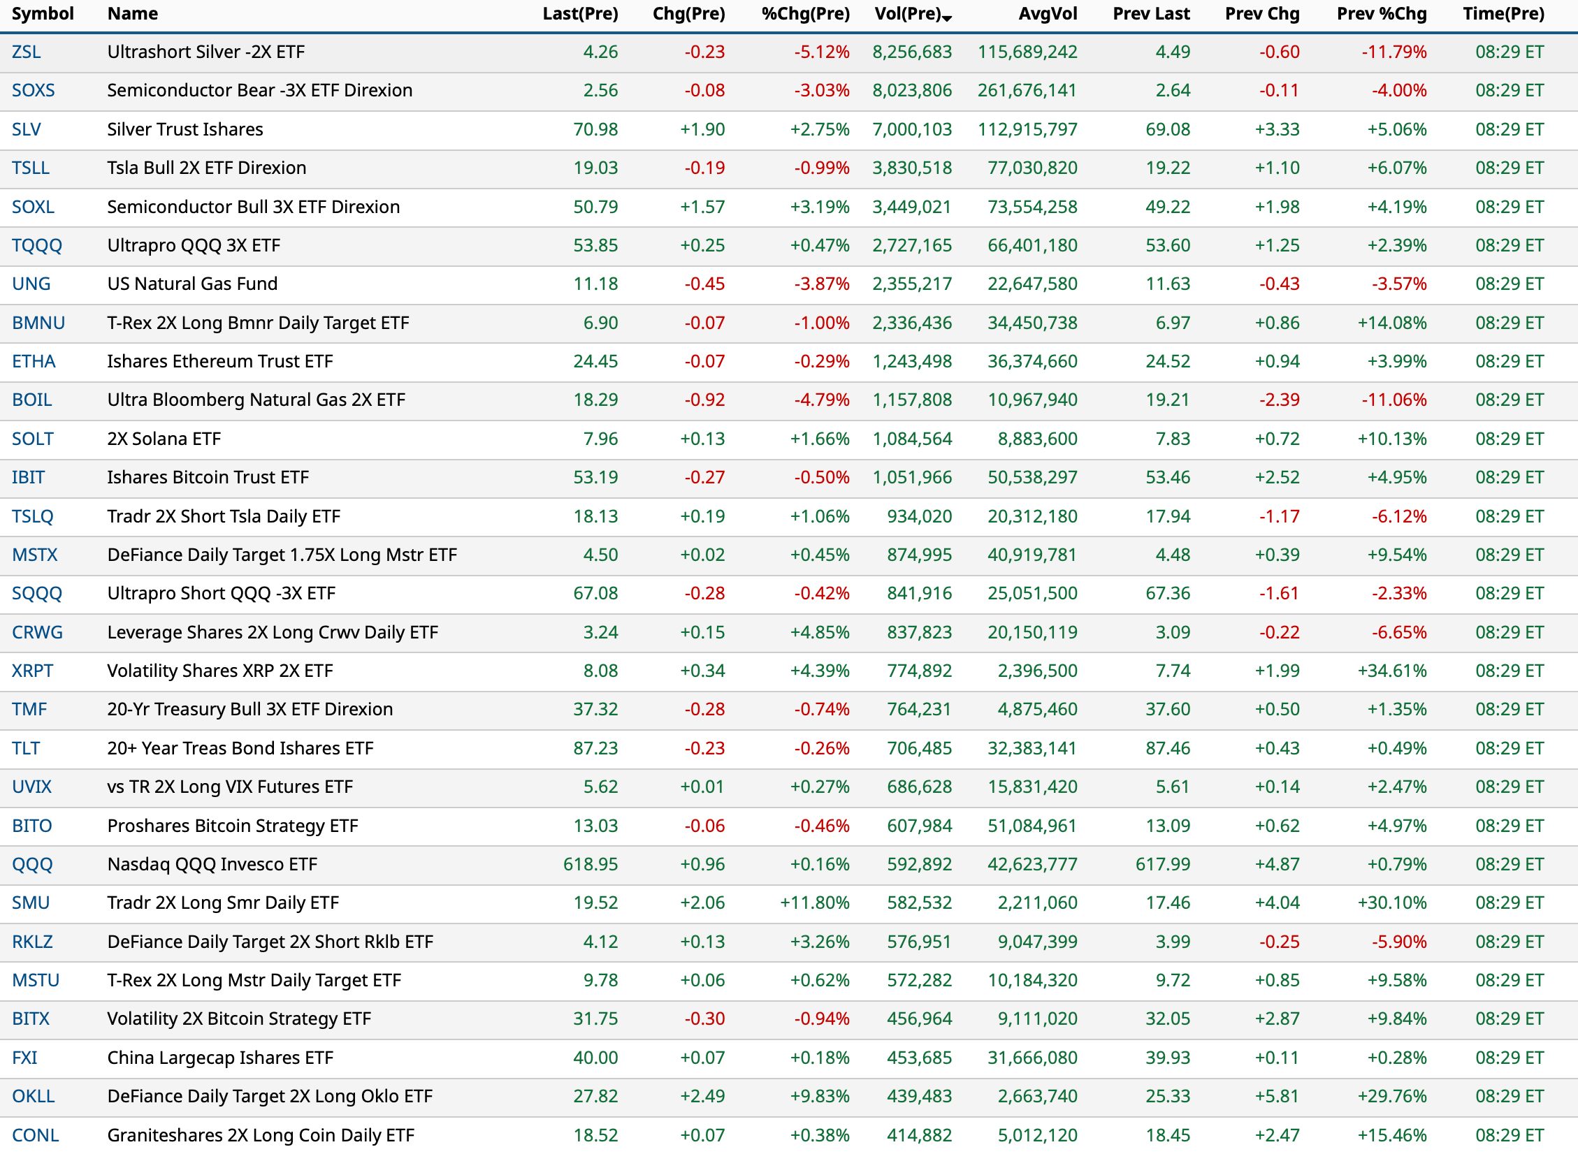Sort by Prev %Chg column header
This screenshot has width=1578, height=1154.
click(1381, 14)
